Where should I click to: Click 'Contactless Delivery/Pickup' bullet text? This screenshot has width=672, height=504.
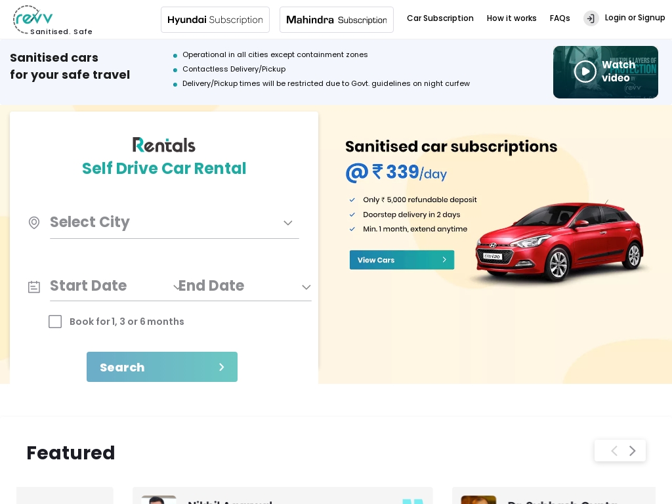pos(234,69)
